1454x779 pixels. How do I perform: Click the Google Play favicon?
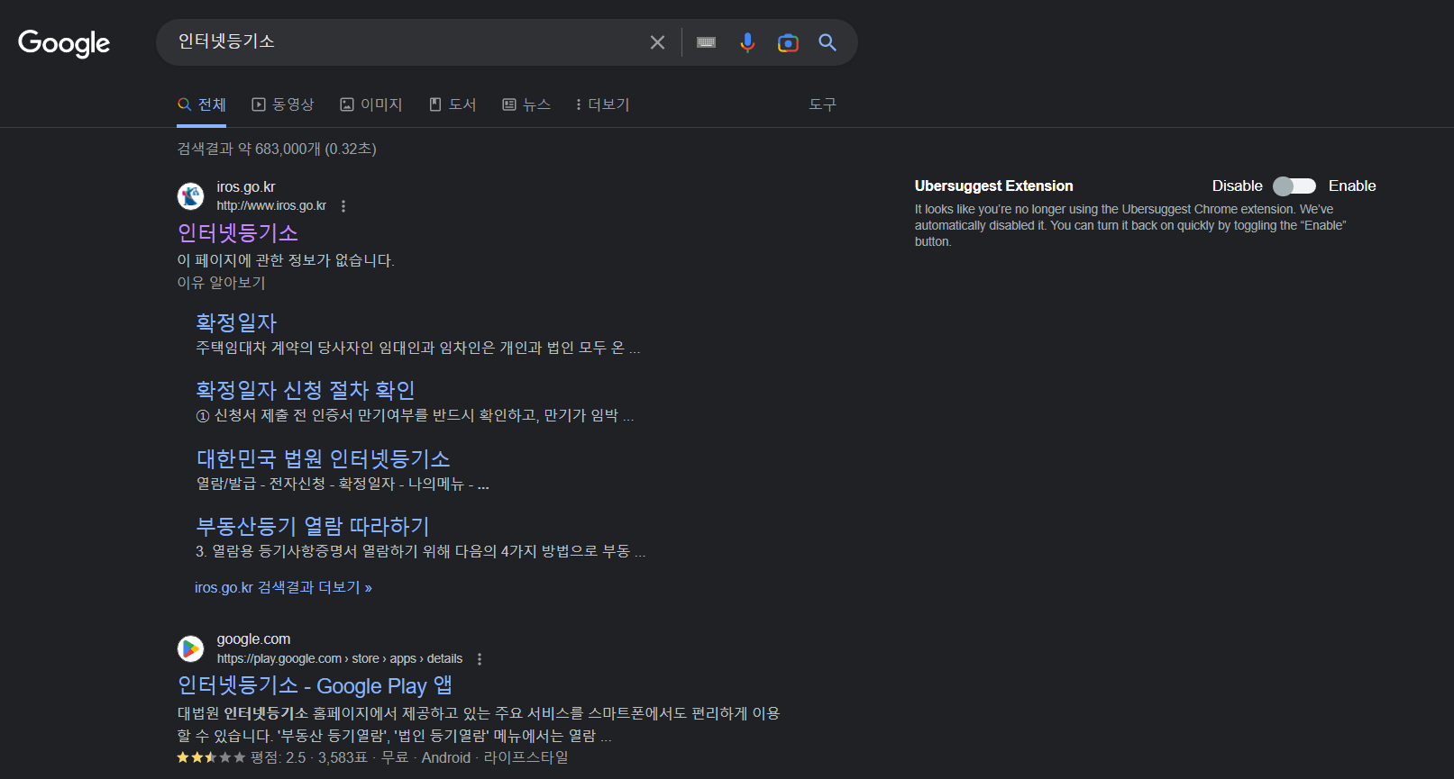[x=190, y=648]
